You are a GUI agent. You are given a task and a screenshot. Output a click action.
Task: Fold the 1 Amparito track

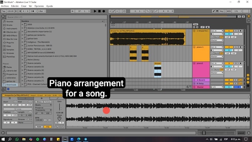click(x=194, y=31)
